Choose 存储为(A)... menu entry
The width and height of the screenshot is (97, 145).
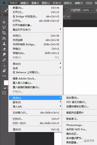[x=36, y=53]
